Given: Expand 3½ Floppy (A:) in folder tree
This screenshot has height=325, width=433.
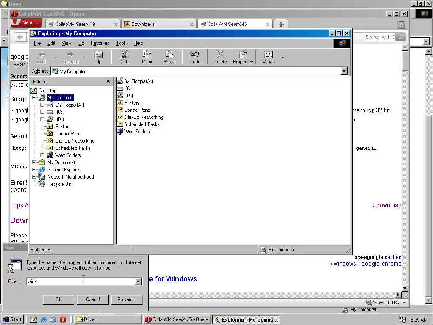Looking at the screenshot, I should [42, 105].
